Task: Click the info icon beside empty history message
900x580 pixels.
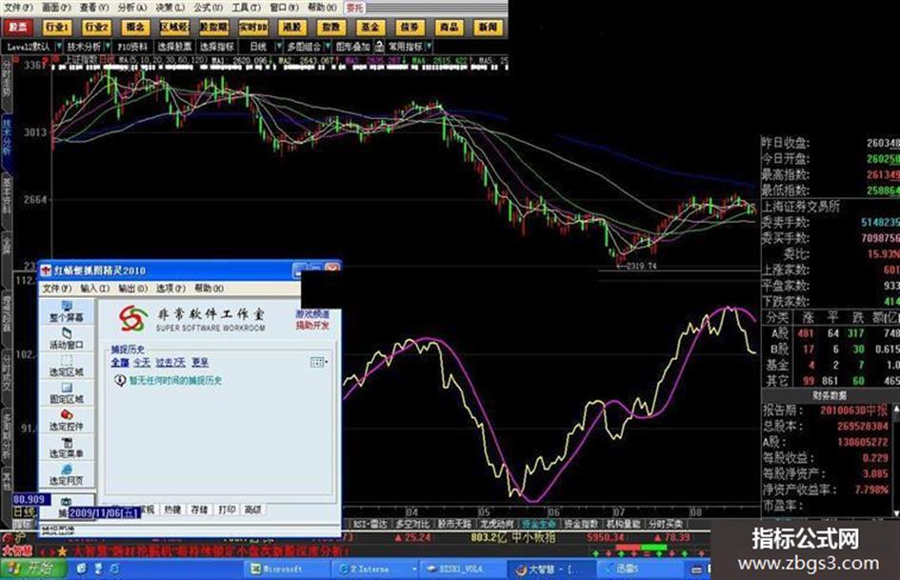Action: [x=119, y=380]
